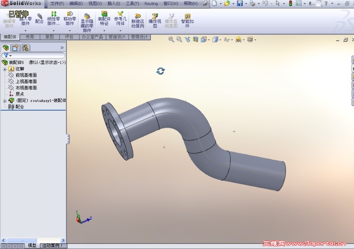This screenshot has height=249, width=354.
Task: Click the View Orientation cube icon
Action: point(204,39)
